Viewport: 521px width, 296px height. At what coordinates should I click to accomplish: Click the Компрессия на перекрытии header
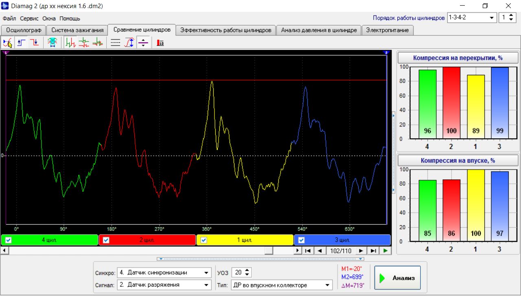click(x=458, y=58)
